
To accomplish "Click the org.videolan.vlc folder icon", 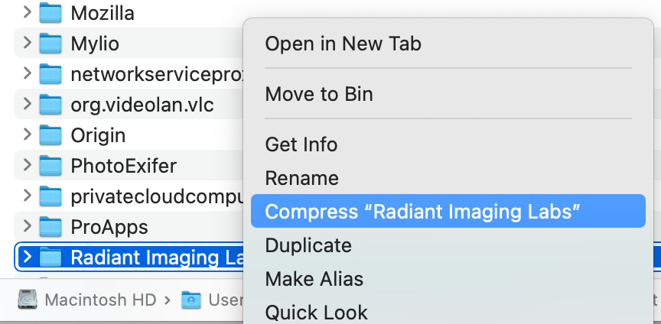I will tap(50, 105).
